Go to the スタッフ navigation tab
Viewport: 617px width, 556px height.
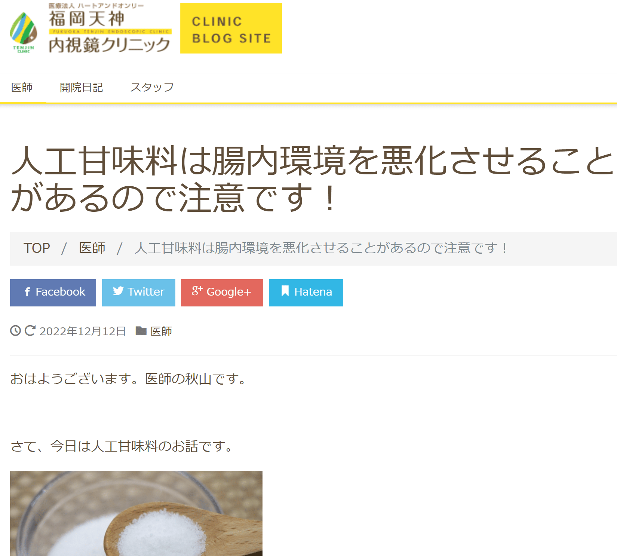click(x=152, y=88)
